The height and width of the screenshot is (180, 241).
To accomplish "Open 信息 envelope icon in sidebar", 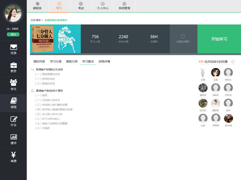I will pos(13,47).
